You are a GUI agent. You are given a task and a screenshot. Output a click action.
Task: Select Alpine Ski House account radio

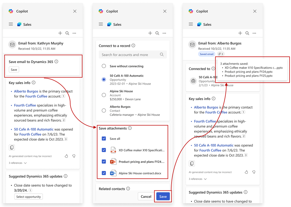pos(104,95)
